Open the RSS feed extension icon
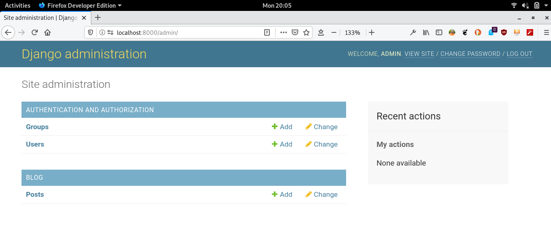Viewport: 551px width, 249px height. coord(517,32)
